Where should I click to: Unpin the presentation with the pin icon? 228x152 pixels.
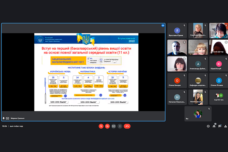(x=4, y=118)
